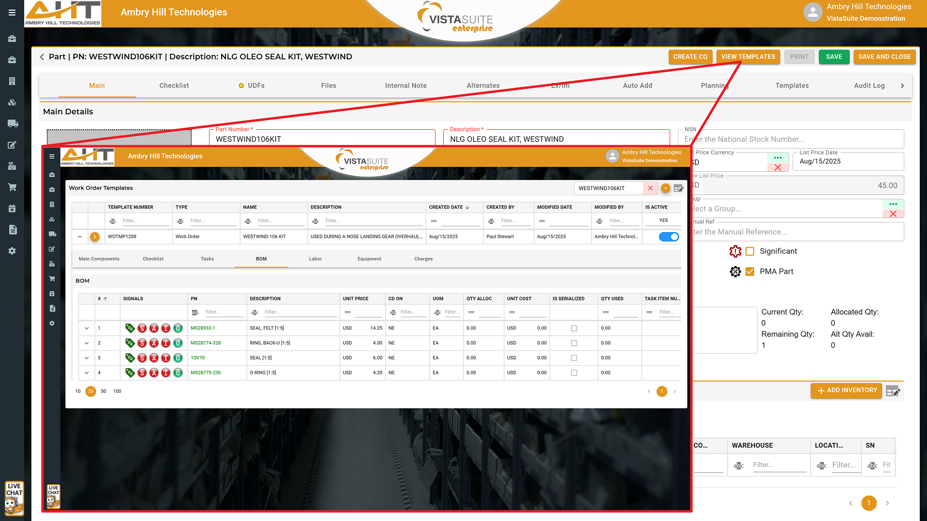Image resolution: width=927 pixels, height=521 pixels.
Task: Open the Alternates tab
Action: (483, 85)
